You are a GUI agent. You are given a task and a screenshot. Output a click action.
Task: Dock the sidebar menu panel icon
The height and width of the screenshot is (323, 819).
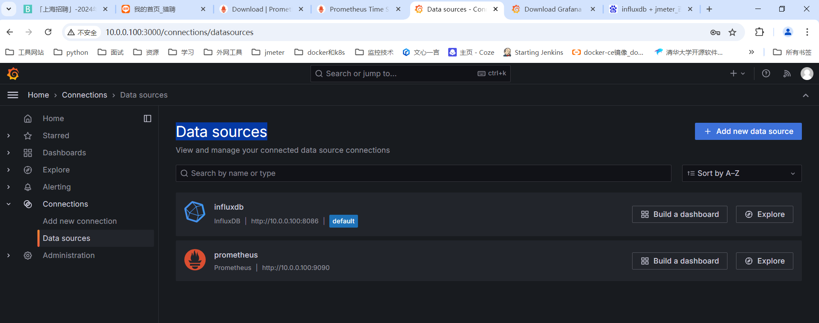pos(148,119)
